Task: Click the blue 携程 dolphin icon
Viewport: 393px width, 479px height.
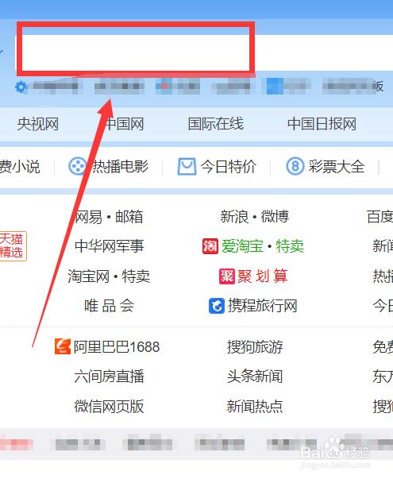Action: point(217,306)
